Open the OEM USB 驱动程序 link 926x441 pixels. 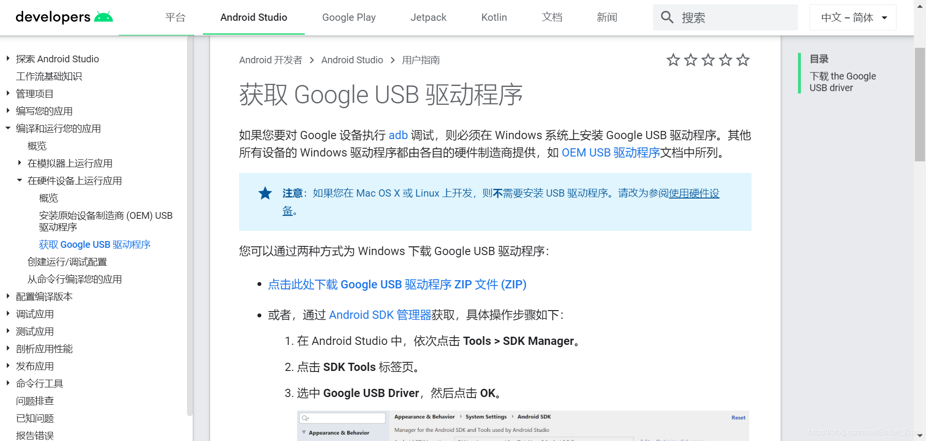611,153
